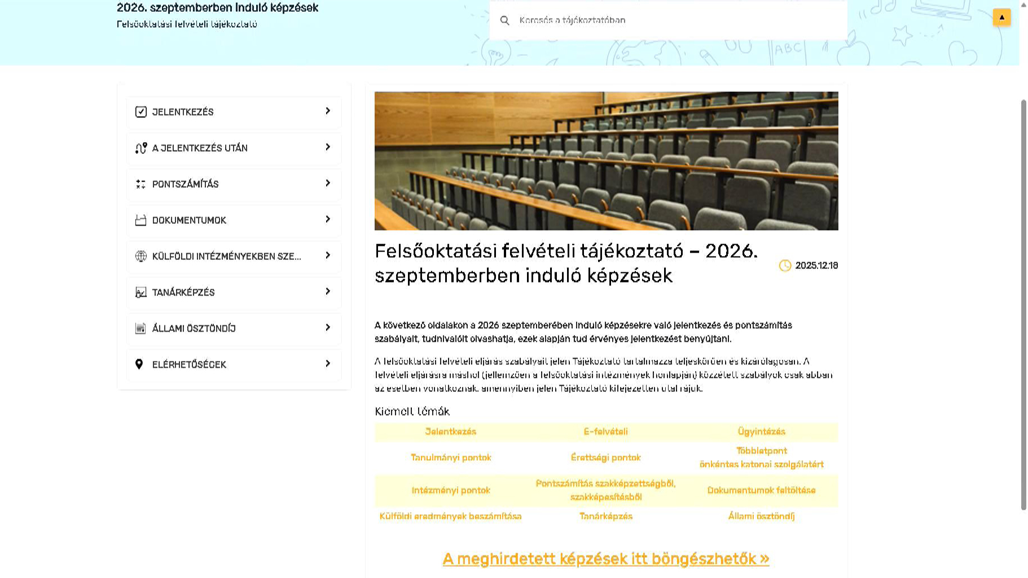Click the folder icon beside Dokumentumok
This screenshot has width=1028, height=578.
pyautogui.click(x=141, y=220)
